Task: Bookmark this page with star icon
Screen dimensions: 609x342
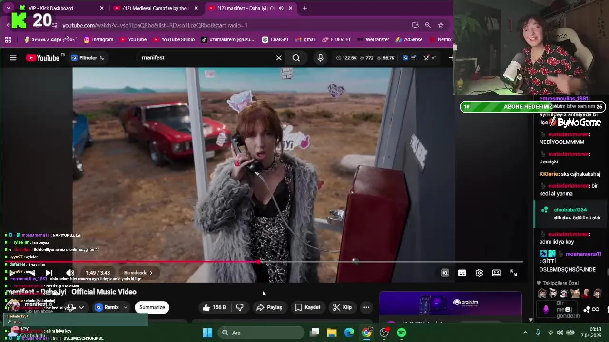Action: (441, 25)
